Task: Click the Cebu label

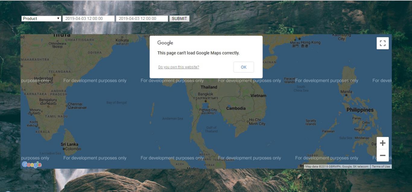Action: [x=366, y=123]
